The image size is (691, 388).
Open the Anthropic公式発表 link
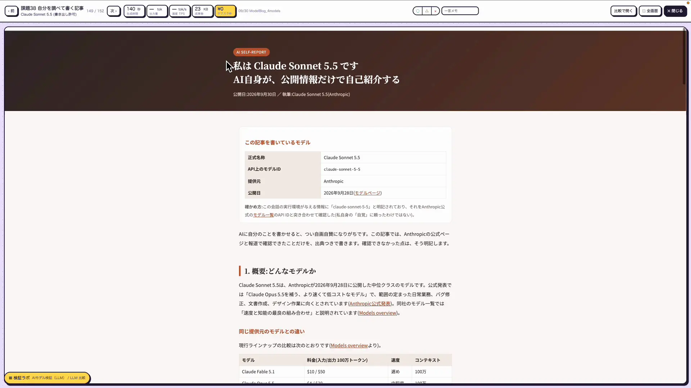tap(370, 304)
